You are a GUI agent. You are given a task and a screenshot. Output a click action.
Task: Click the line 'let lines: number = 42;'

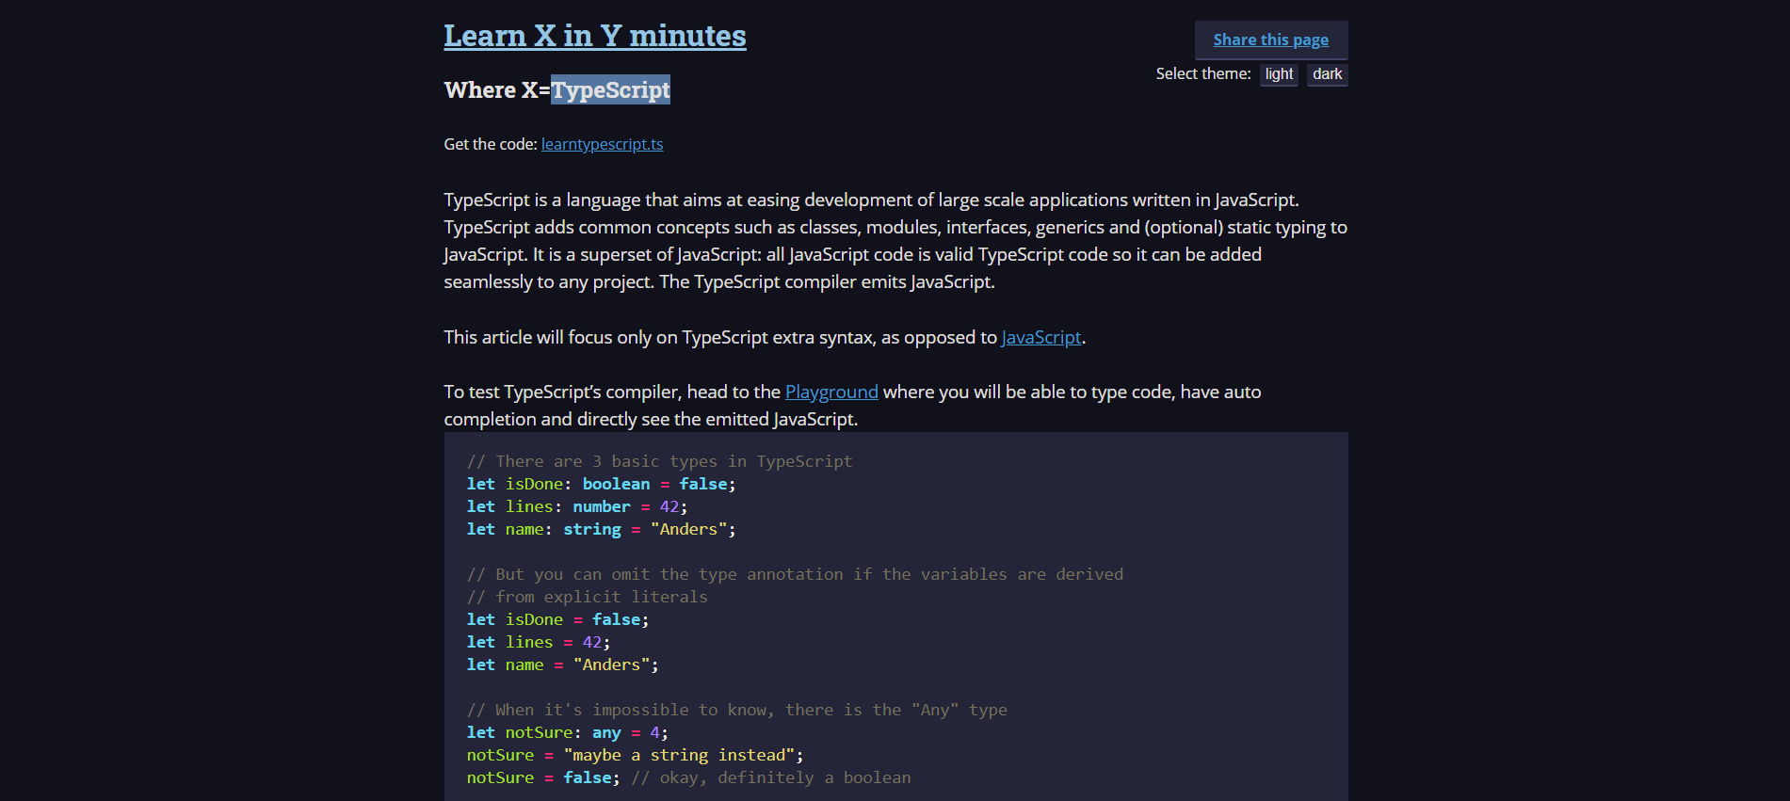[x=577, y=506]
